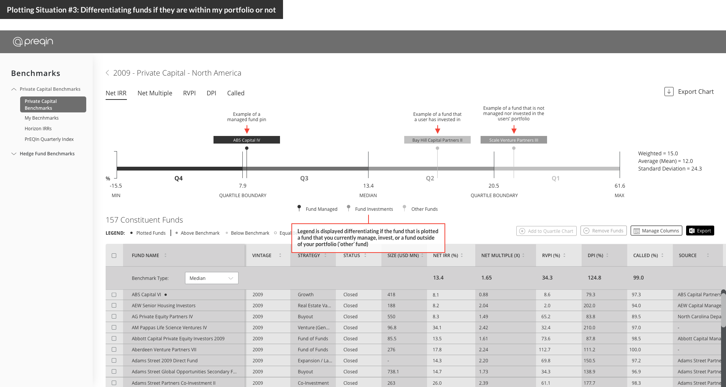Collapse the Private Capital Benchmarks section
The width and height of the screenshot is (726, 387).
tap(14, 89)
